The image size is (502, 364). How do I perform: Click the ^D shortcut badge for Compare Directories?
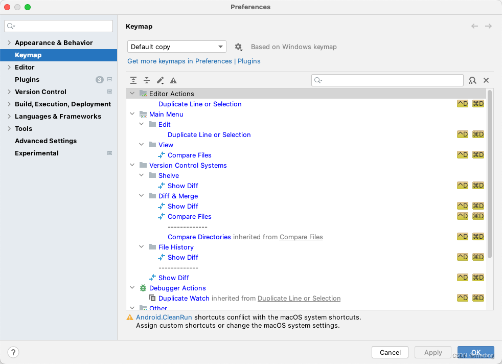point(463,237)
